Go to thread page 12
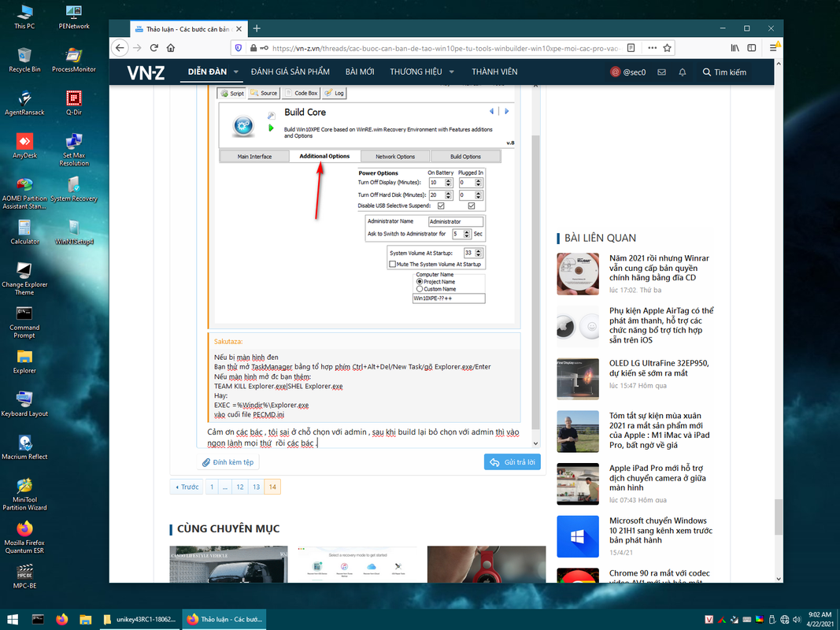The height and width of the screenshot is (630, 840). (240, 487)
